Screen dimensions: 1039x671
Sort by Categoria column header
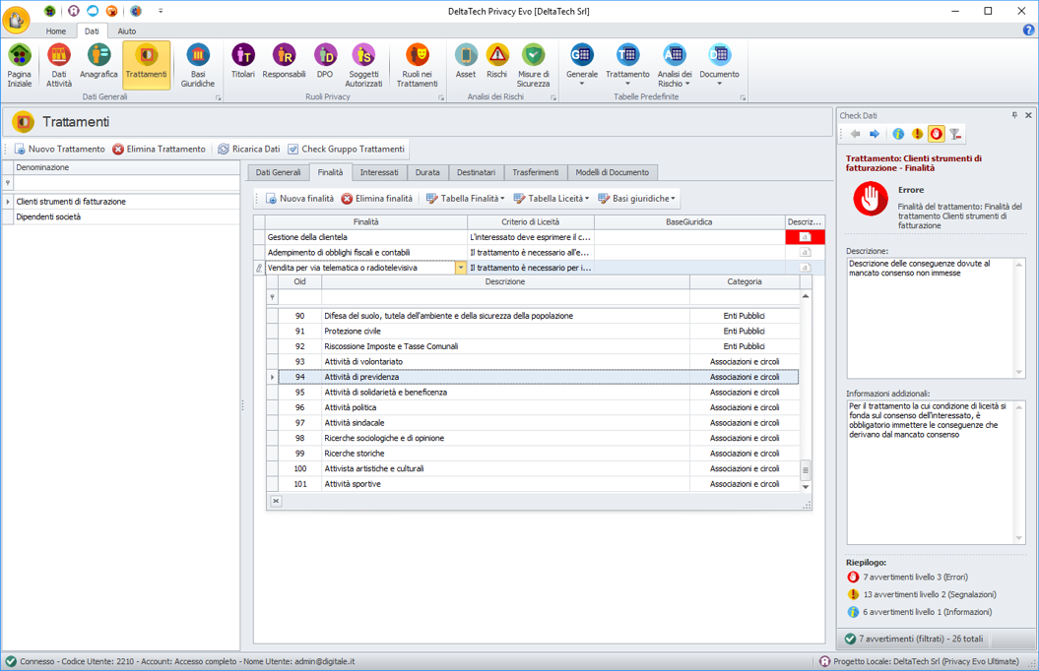tap(745, 282)
